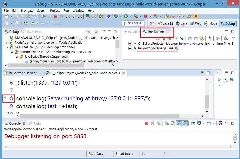Image resolution: width=240 pixels, height=159 pixels.
Task: Click the editor horizontal scrollbar thumb
Action: 100,116
